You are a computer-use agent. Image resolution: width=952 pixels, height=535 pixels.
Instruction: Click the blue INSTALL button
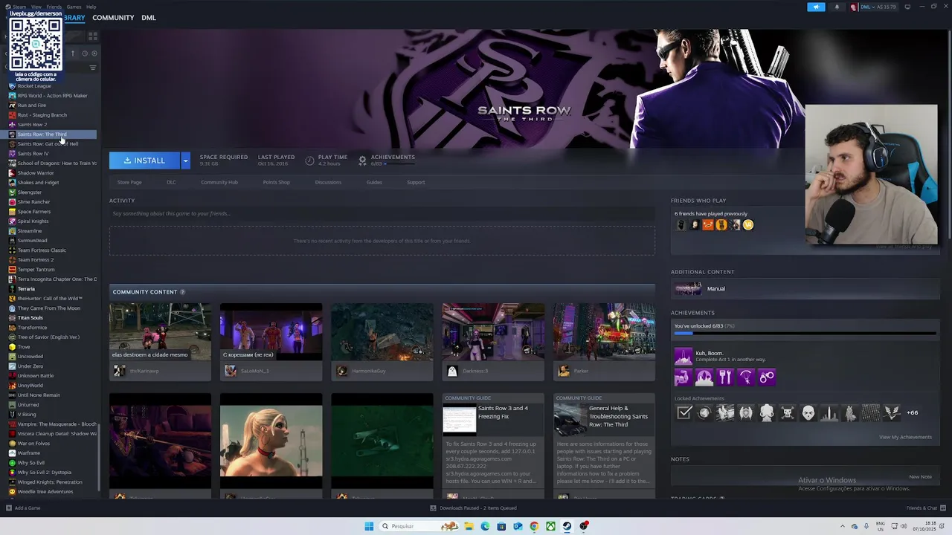pyautogui.click(x=144, y=160)
